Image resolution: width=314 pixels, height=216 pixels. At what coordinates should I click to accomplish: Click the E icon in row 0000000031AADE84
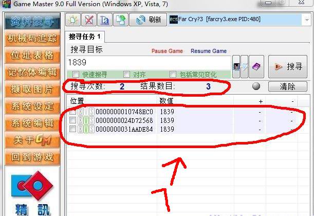(80, 129)
